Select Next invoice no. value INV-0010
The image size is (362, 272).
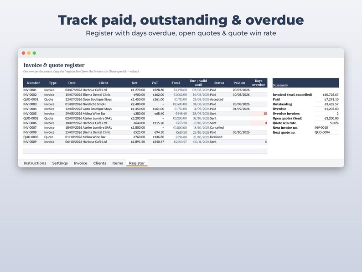[x=321, y=128]
